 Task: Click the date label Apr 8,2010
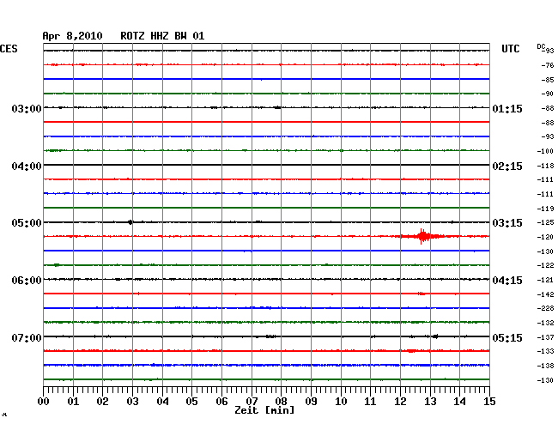point(72,36)
